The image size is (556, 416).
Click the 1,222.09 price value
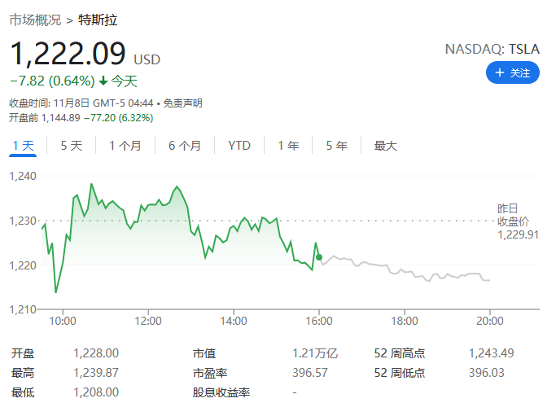(68, 54)
